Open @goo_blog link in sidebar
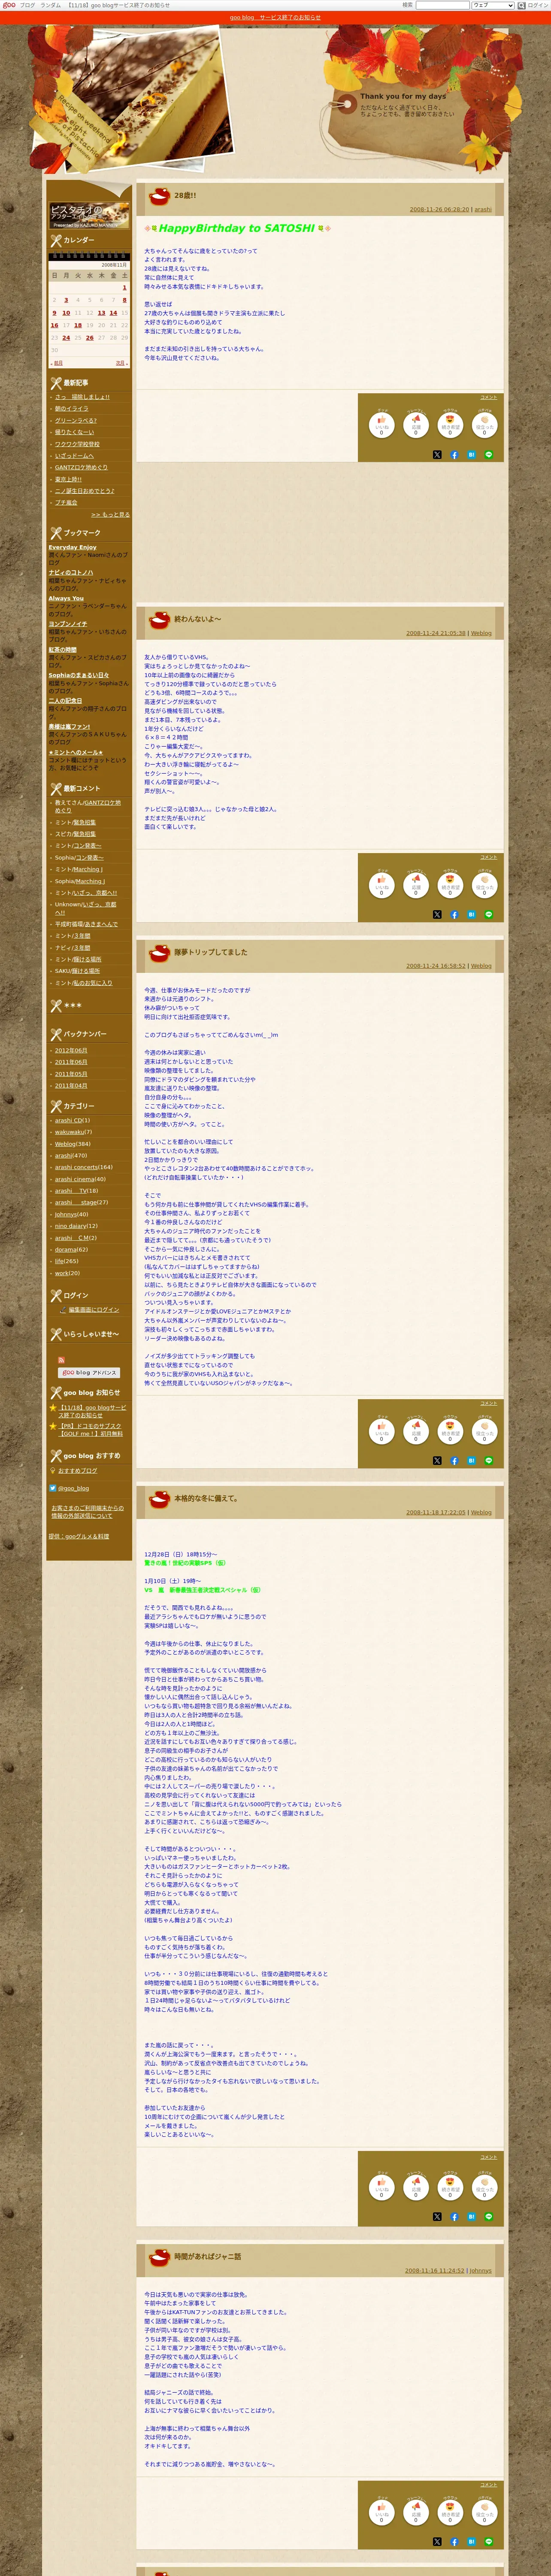551x2576 pixels. (73, 1488)
